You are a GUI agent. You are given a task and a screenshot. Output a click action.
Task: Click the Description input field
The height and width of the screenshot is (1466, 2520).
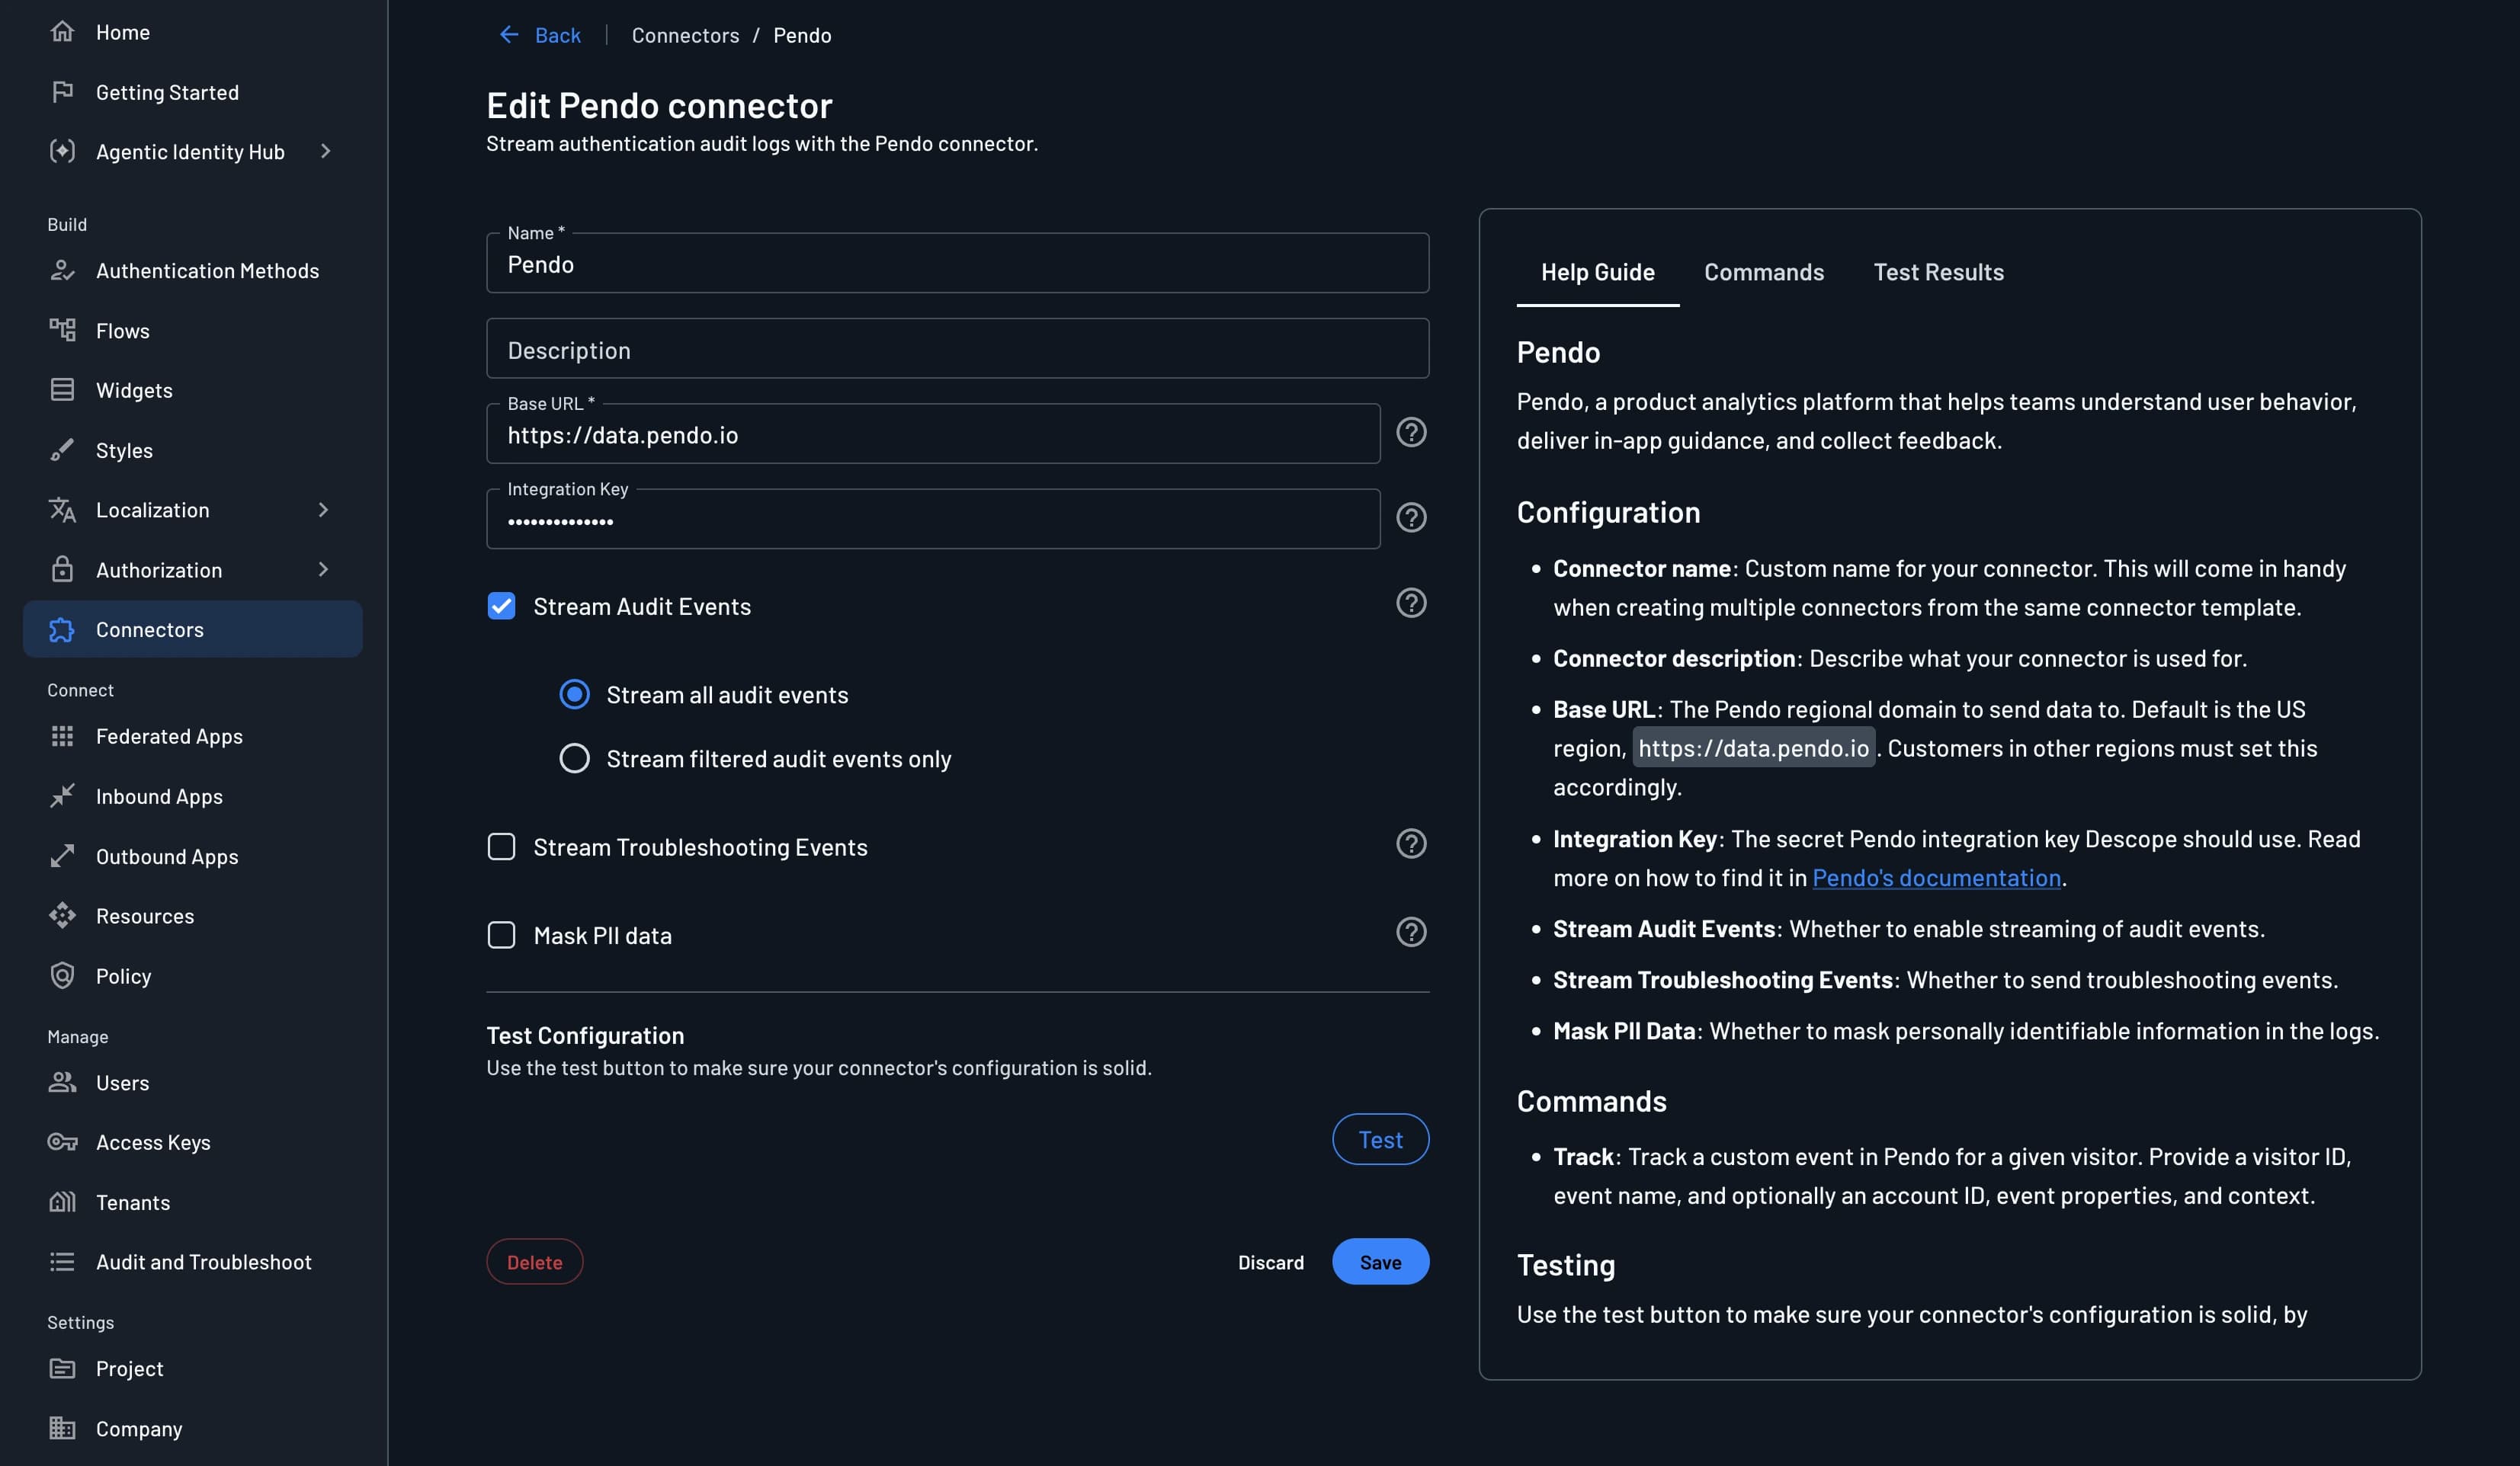pyautogui.click(x=957, y=349)
